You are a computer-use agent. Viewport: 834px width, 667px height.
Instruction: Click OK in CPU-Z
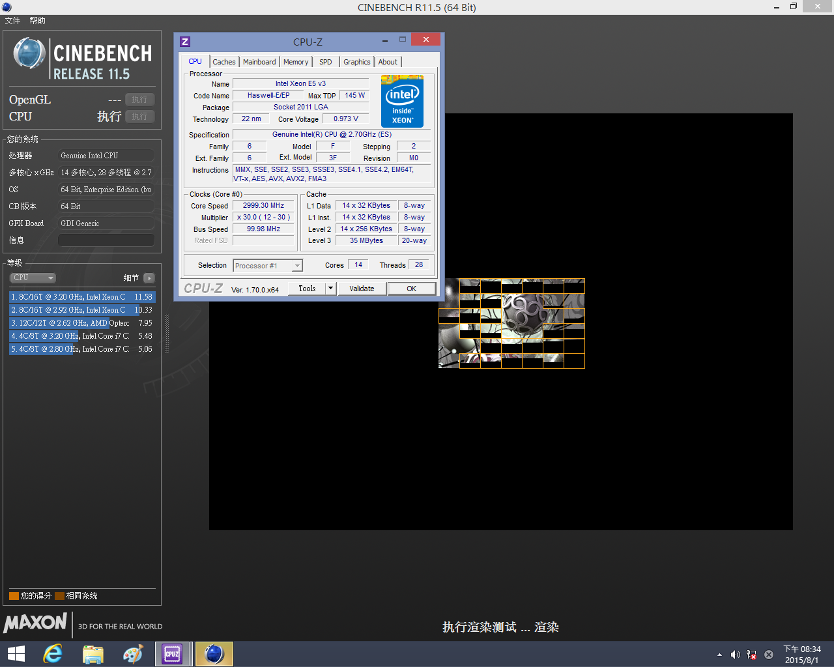[x=412, y=289]
